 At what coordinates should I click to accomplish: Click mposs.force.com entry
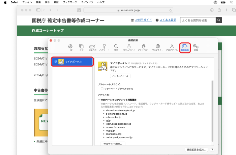pyautogui.click(x=115, y=127)
